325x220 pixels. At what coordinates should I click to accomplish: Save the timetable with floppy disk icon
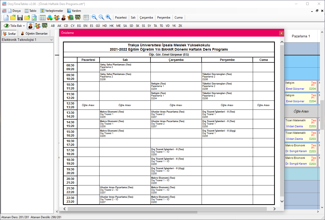20,18
